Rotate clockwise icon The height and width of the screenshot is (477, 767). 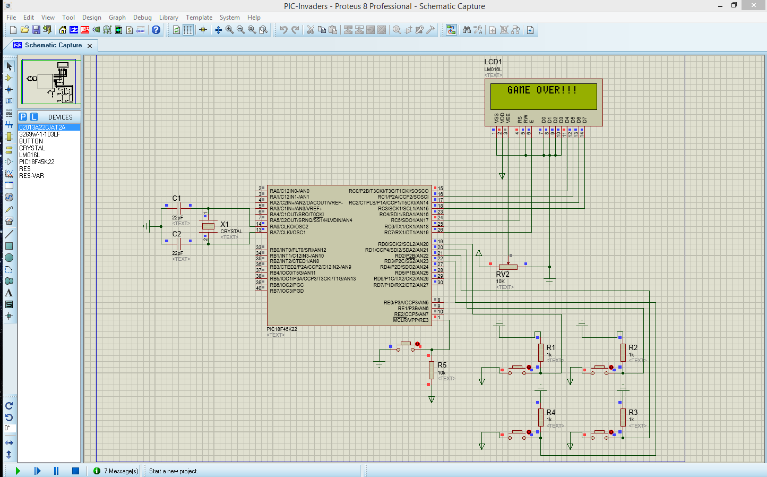point(9,406)
